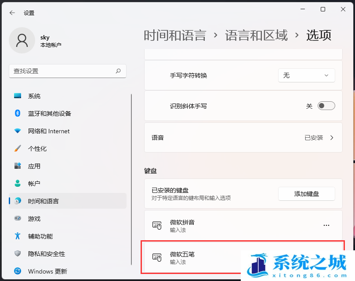
Task: Click the 系统 monitor icon
Action: click(18, 96)
